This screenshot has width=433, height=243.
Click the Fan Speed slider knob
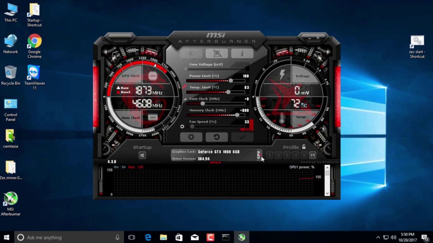[192, 127]
